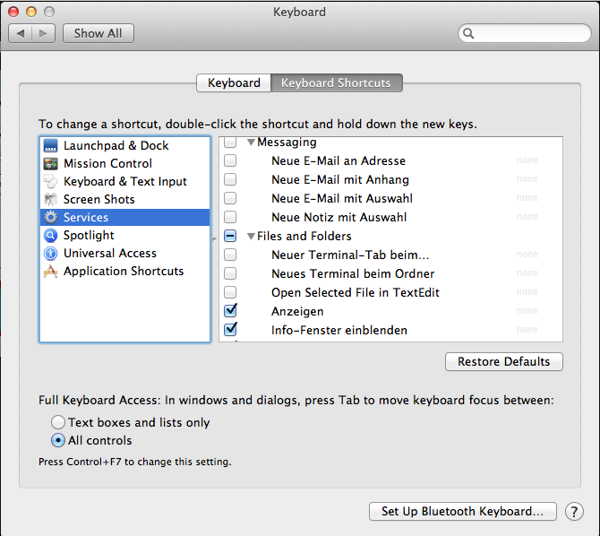
Task: Click the Screen Shots icon
Action: coord(50,199)
